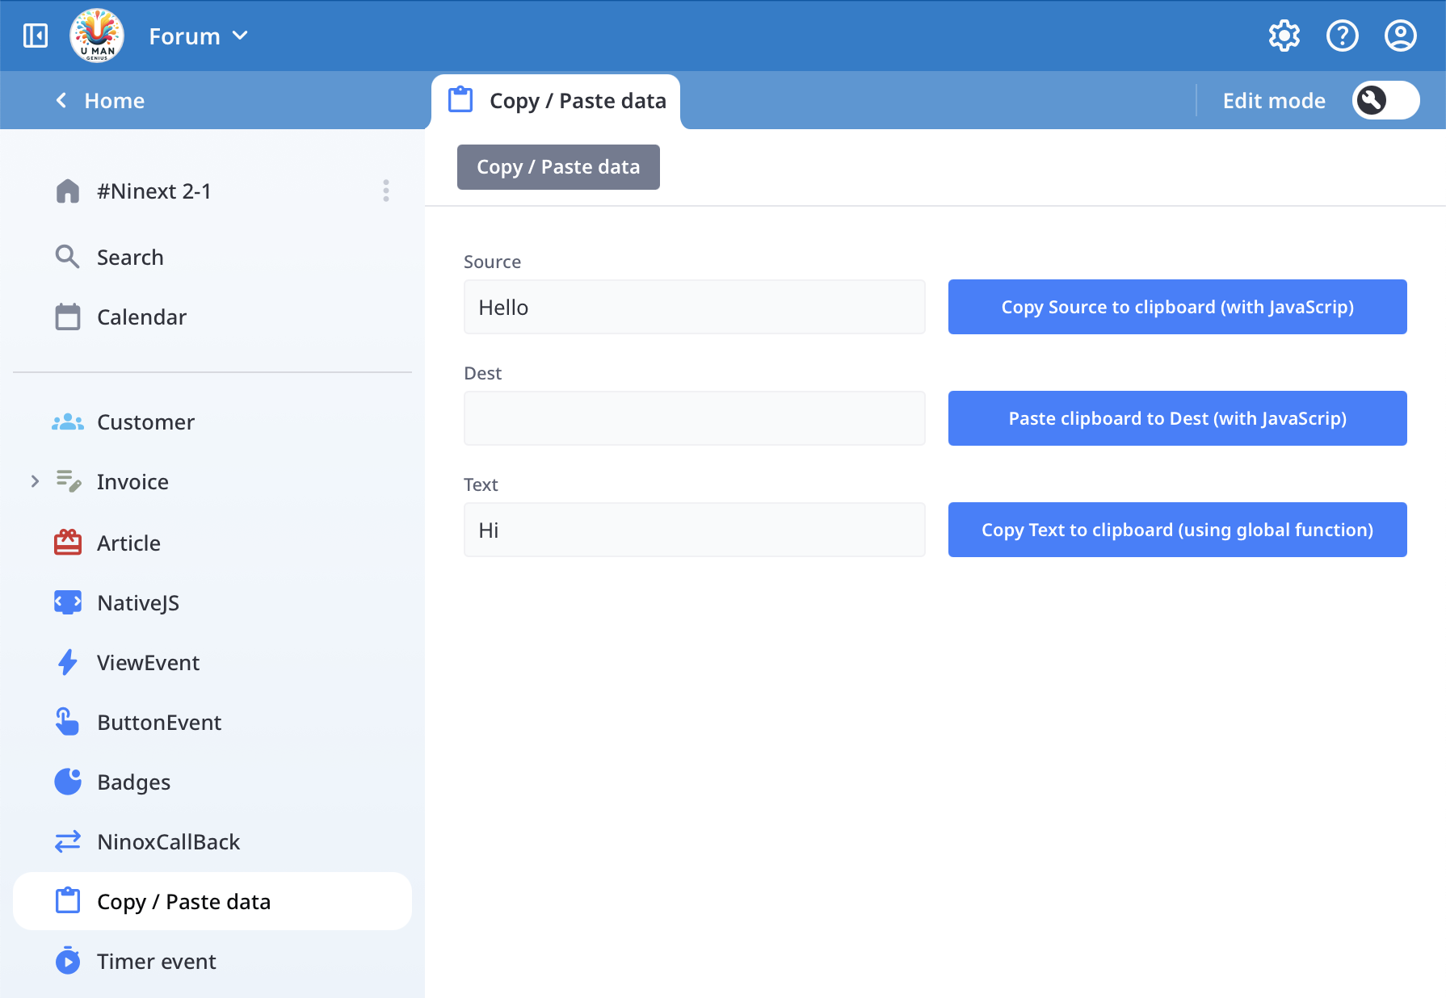Viewport: 1446px width, 998px height.
Task: Open ButtonEvent table in sidebar
Action: point(212,722)
